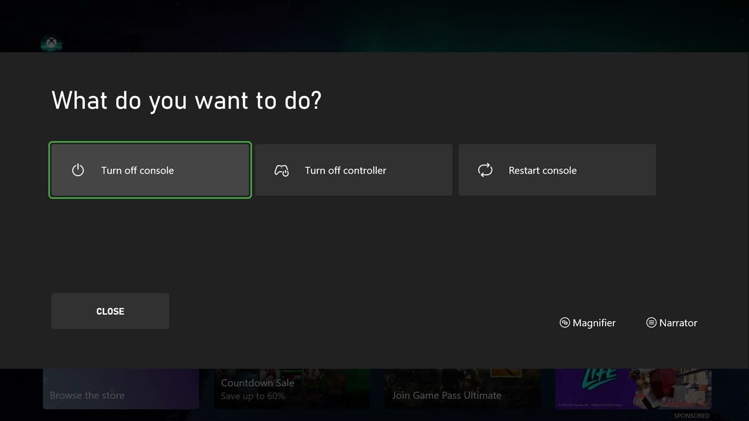Open the Join Game Pass Ultimate tile
Viewport: 749px width, 421px height.
coord(462,389)
